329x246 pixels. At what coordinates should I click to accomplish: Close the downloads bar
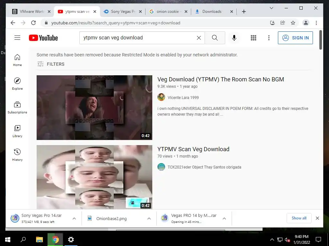[x=317, y=218]
